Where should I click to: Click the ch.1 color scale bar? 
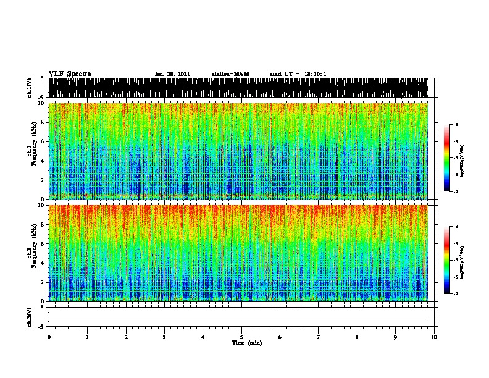447,158
